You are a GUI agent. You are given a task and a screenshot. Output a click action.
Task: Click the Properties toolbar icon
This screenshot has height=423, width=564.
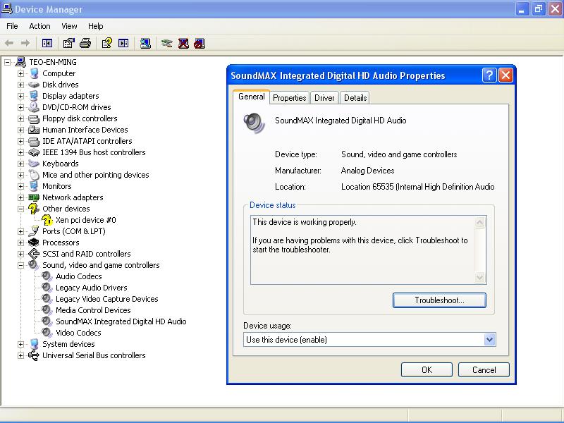68,43
